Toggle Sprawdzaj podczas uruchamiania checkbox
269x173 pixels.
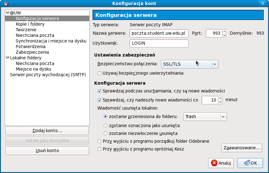pyautogui.click(x=100, y=91)
